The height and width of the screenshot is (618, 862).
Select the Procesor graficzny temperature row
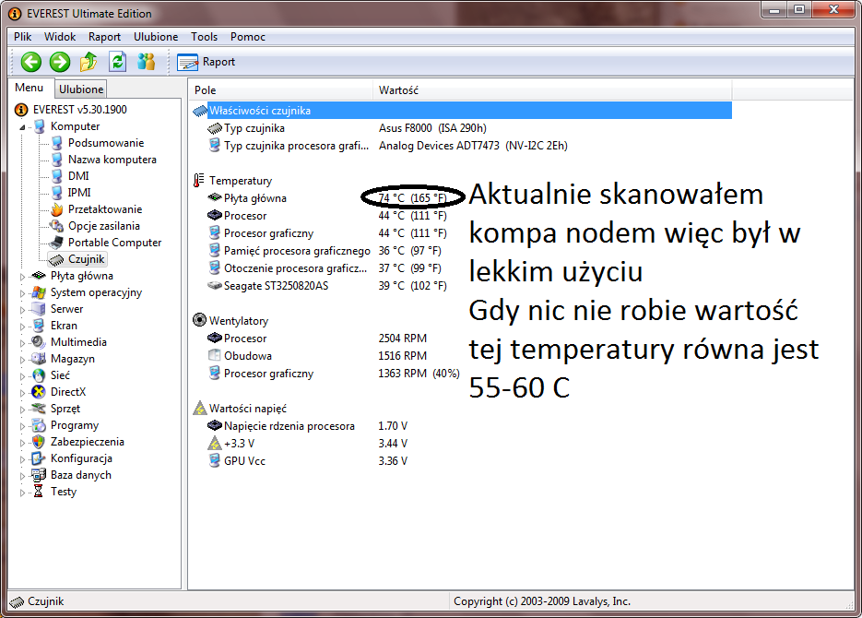461,233
